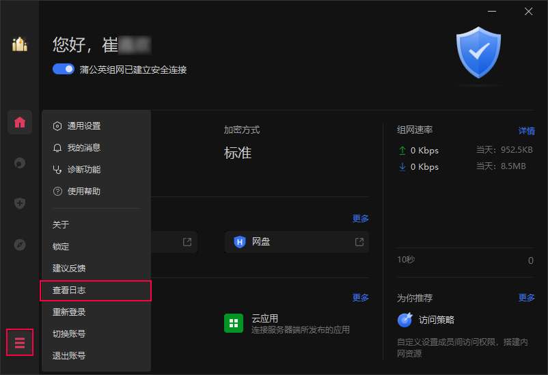Click the blue download speed arrow
Image resolution: width=548 pixels, height=375 pixels.
click(402, 167)
